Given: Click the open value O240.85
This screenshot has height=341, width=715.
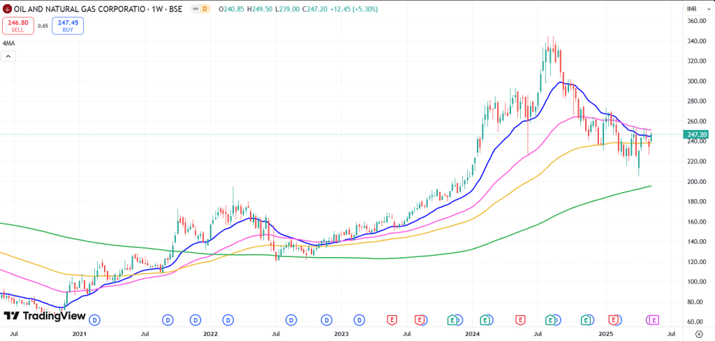Looking at the screenshot, I should pyautogui.click(x=232, y=9).
